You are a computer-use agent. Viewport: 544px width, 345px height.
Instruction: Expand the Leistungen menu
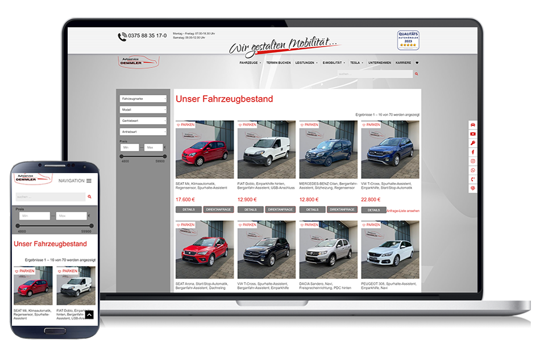(x=306, y=62)
